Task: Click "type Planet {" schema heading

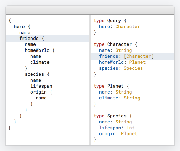Action: point(111,86)
